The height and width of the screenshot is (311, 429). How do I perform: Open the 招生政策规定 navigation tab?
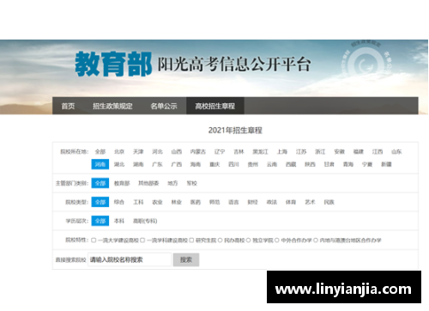112,106
